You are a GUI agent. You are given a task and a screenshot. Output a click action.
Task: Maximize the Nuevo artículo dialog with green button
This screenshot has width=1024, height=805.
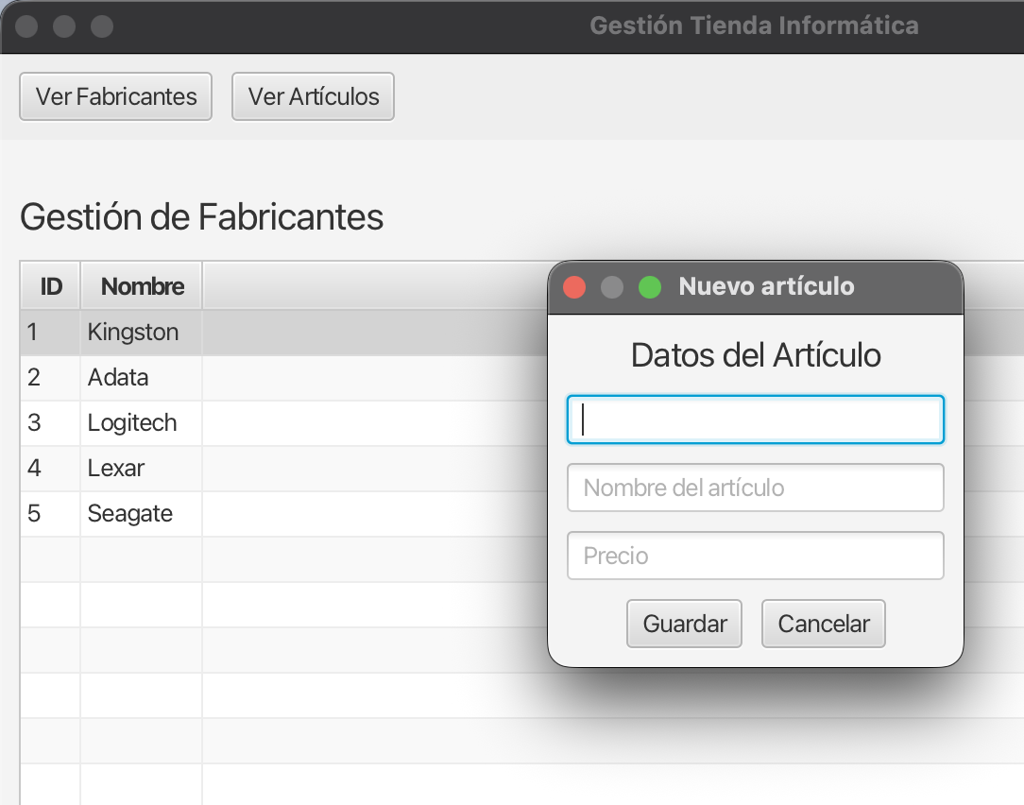click(650, 287)
